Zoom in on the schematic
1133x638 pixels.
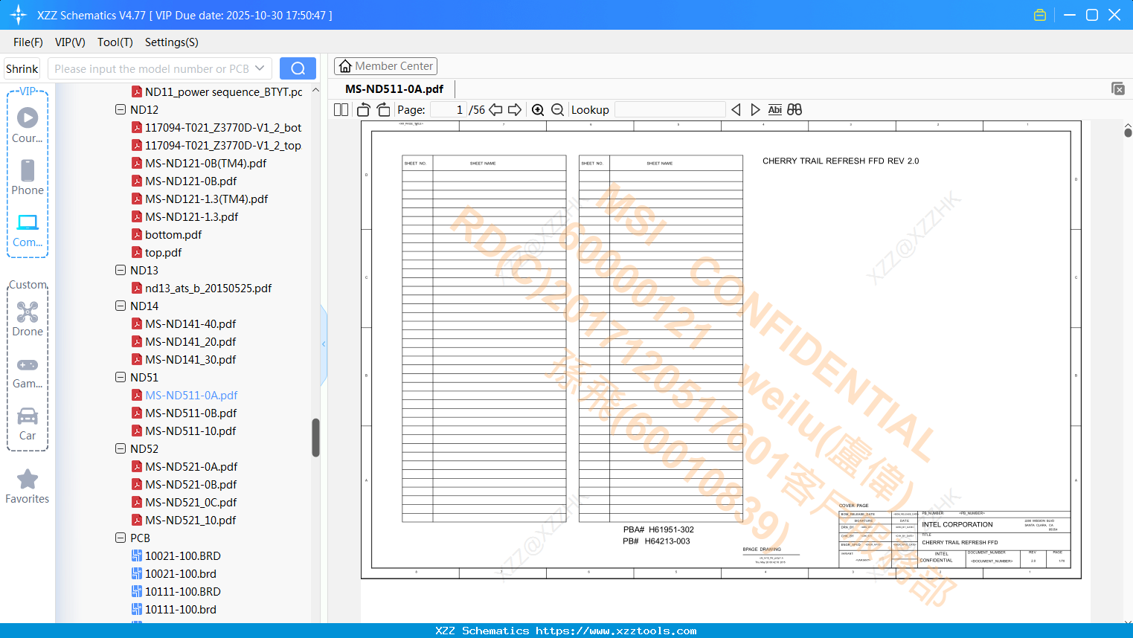[x=538, y=109]
